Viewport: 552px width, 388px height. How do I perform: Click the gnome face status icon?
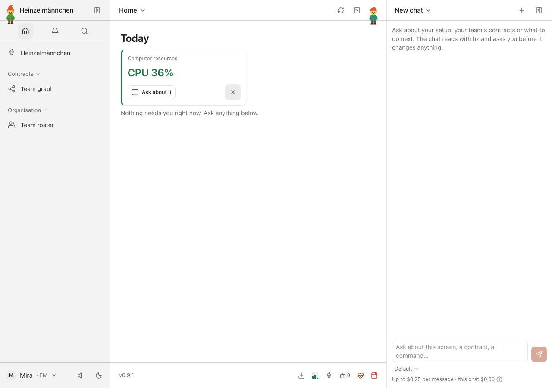(x=329, y=375)
